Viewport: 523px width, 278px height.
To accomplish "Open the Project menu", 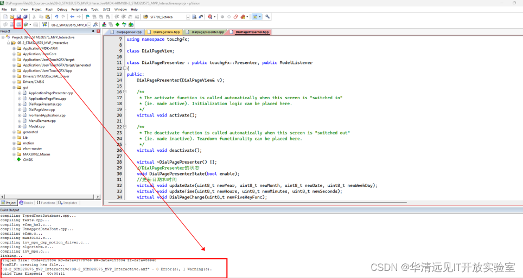I will pos(36,9).
